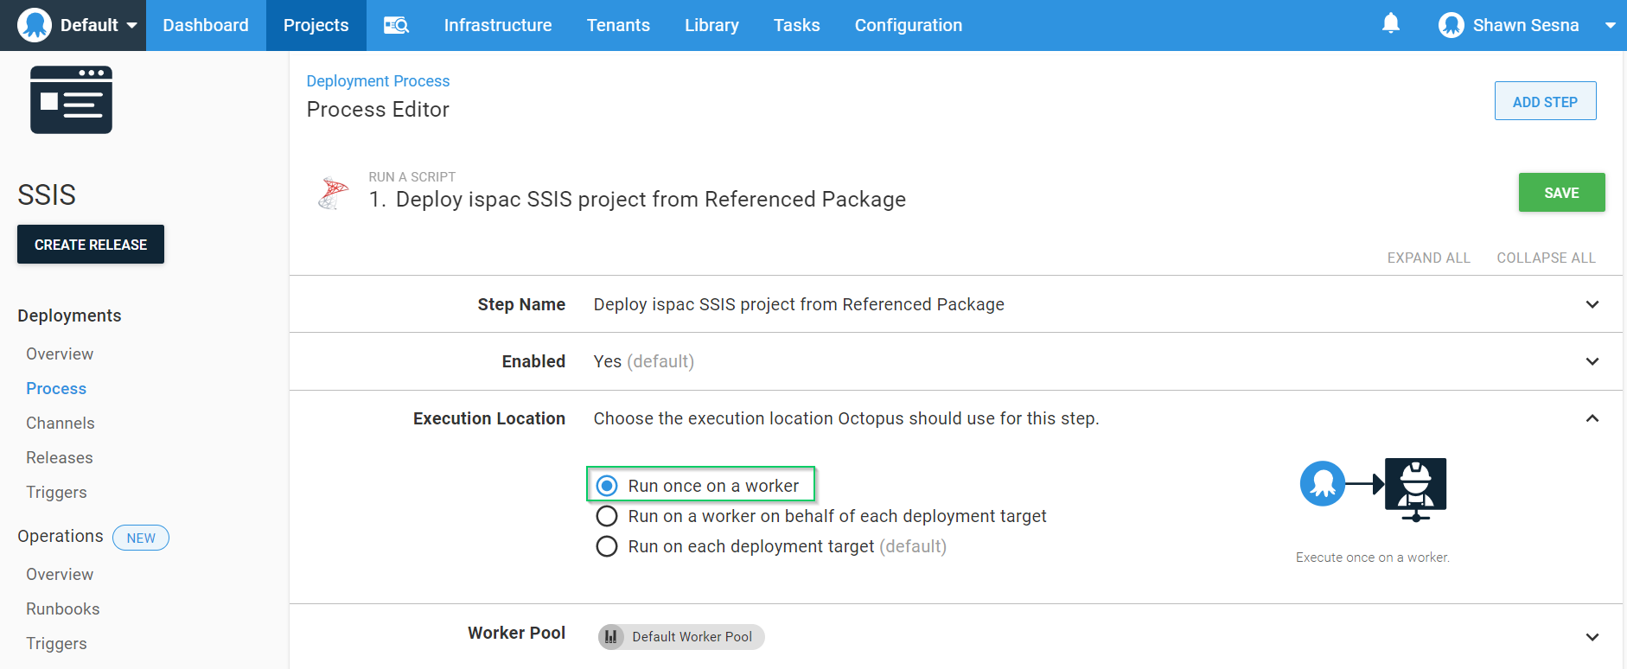Click the script step icon beside step title

point(333,193)
